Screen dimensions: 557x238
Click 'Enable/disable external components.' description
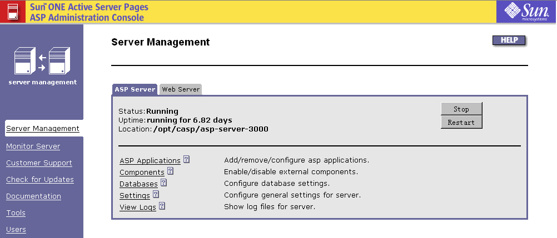[x=291, y=171]
